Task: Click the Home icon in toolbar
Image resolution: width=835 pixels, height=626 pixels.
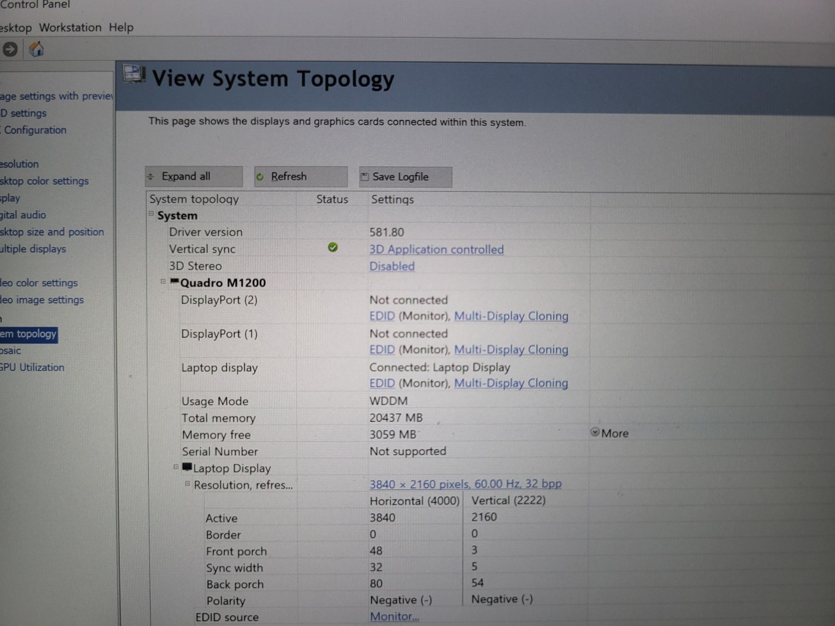Action: [x=37, y=50]
